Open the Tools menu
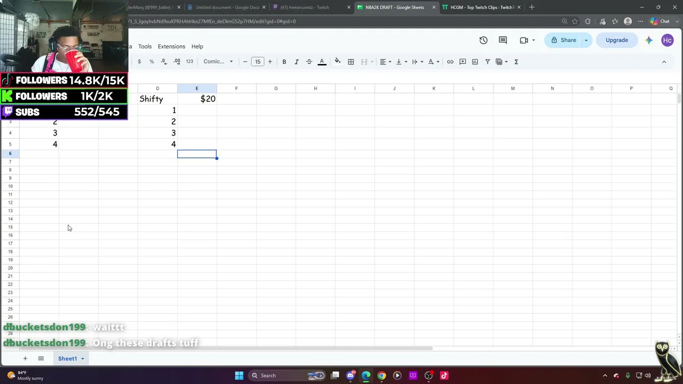The image size is (683, 384). (x=145, y=46)
